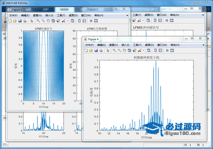Image resolution: width=213 pixels, height=149 pixels.
Task: Toggle Insert Colorbar in Figure 1 toolbar
Action: coord(79,21)
